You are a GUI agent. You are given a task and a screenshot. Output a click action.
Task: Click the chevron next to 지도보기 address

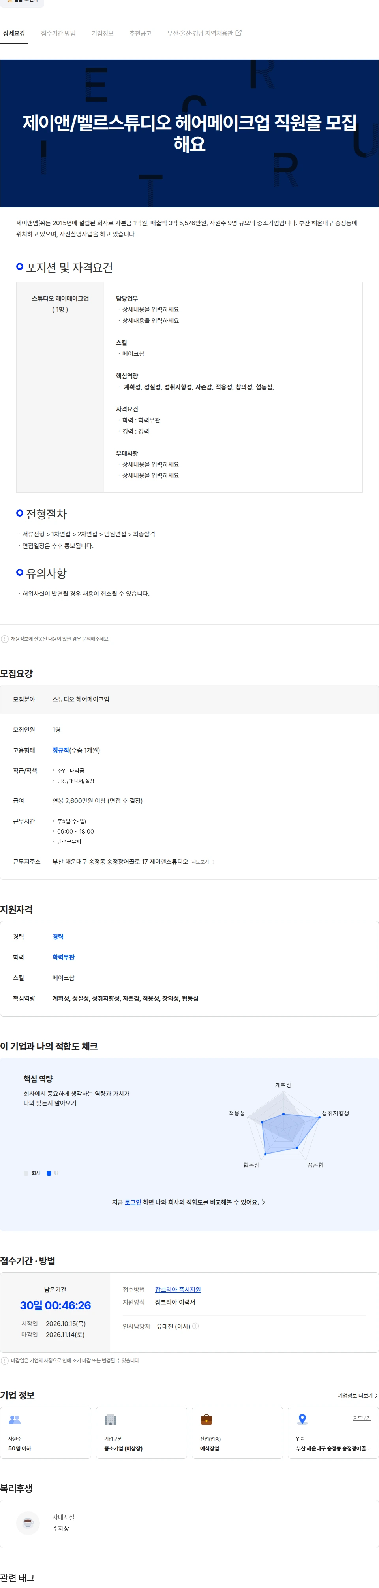tap(213, 862)
